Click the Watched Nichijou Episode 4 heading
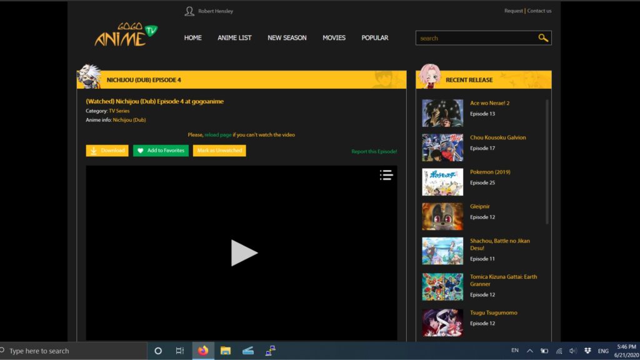The height and width of the screenshot is (360, 640). pos(155,101)
